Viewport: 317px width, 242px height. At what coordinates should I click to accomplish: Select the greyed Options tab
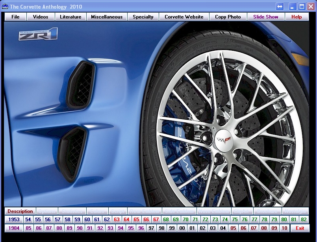[47, 211]
